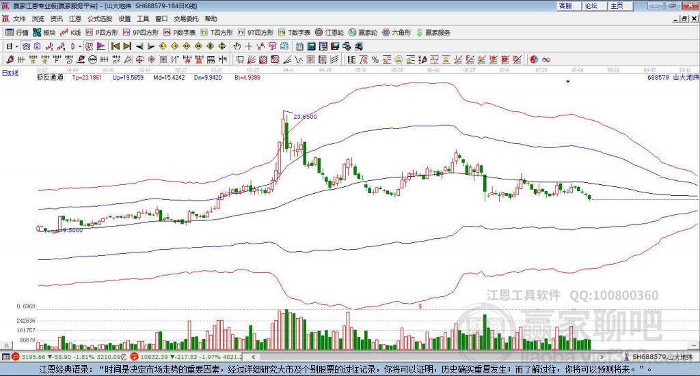The width and height of the screenshot is (700, 376).
Task: Click the save floppy disk icon
Action: (335, 46)
